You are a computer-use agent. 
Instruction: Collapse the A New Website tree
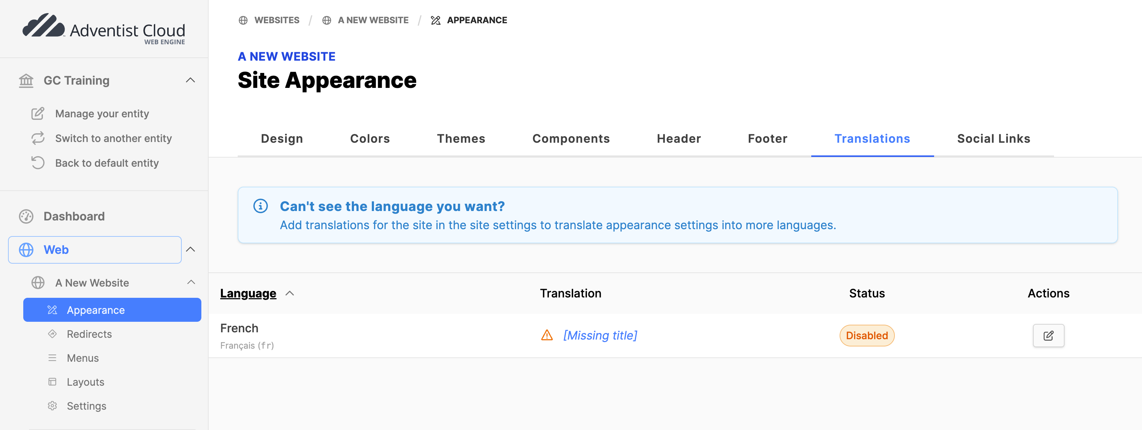click(191, 282)
